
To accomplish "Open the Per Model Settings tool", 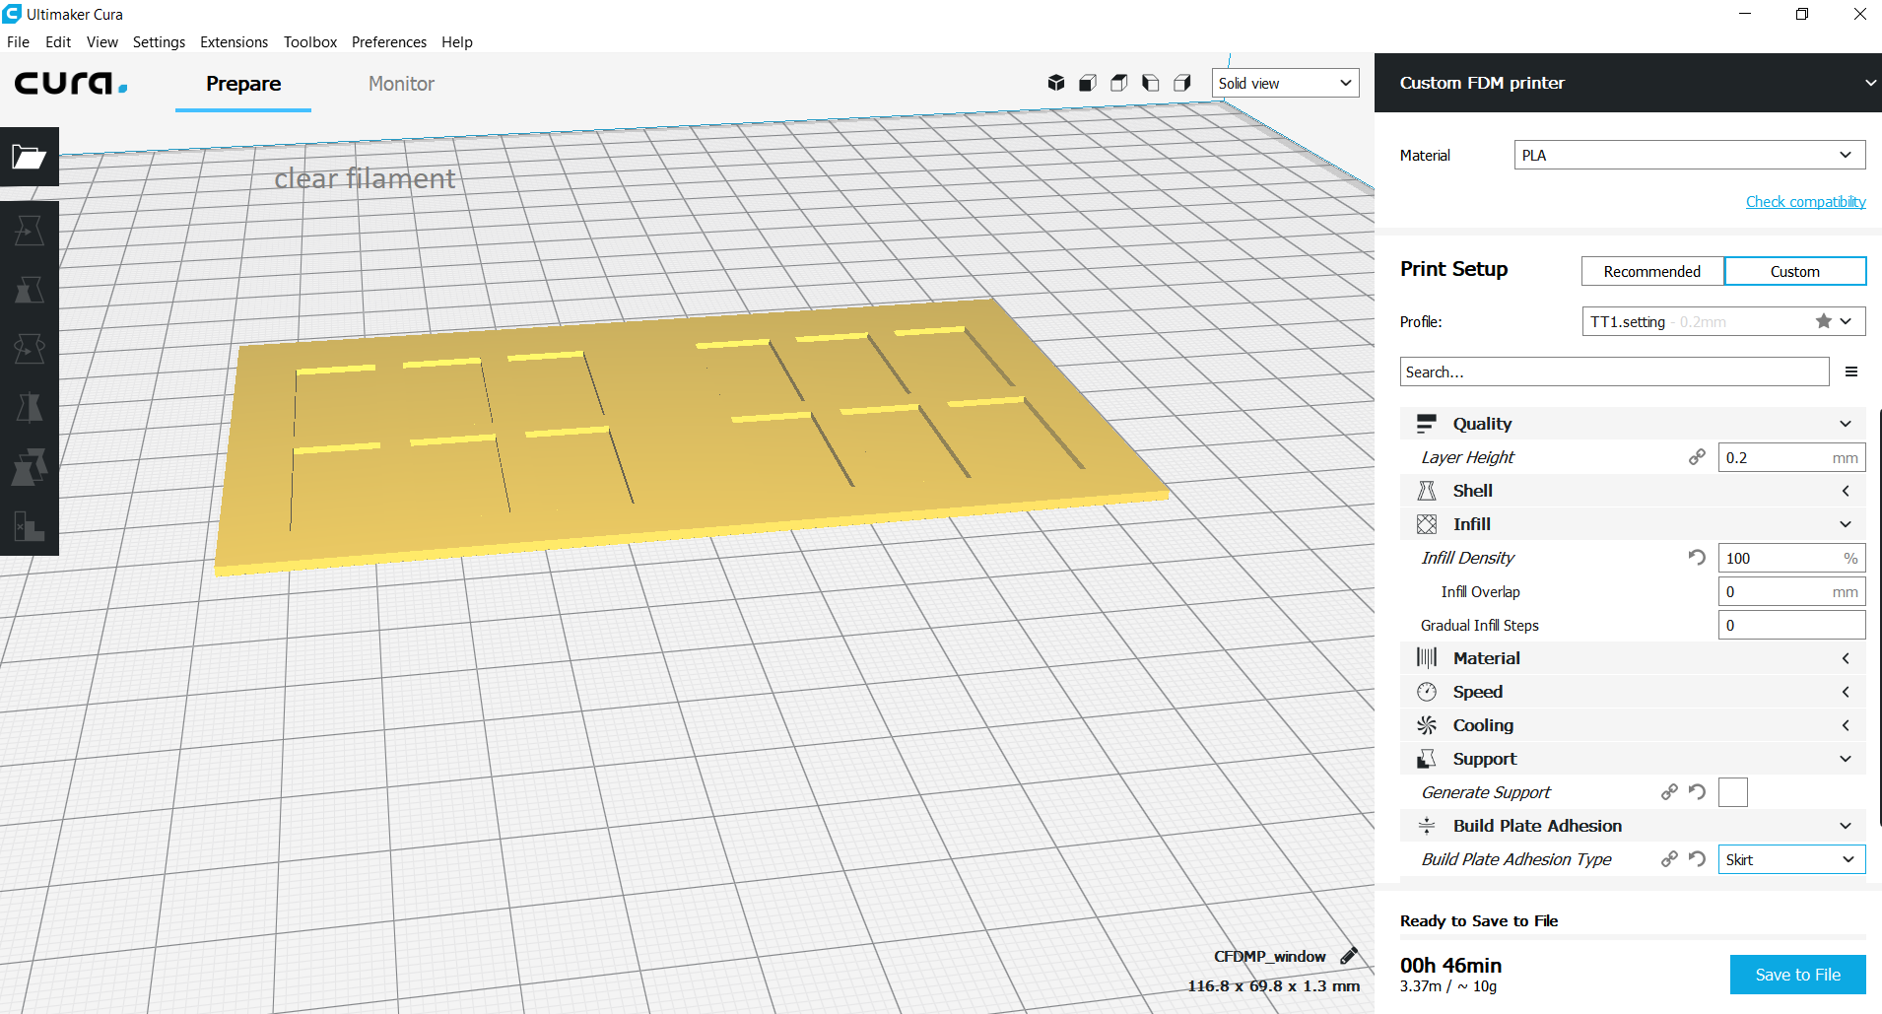I will coord(30,467).
